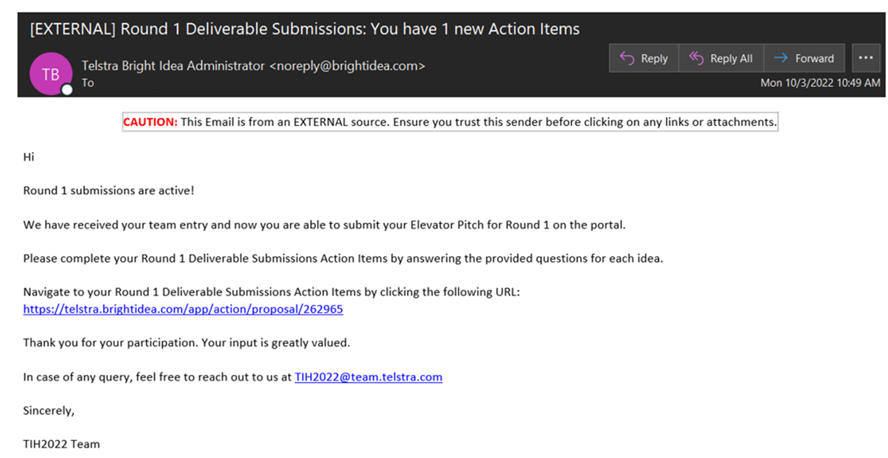
Task: Click the 'Please complete your Round 1' paragraph
Action: [343, 258]
